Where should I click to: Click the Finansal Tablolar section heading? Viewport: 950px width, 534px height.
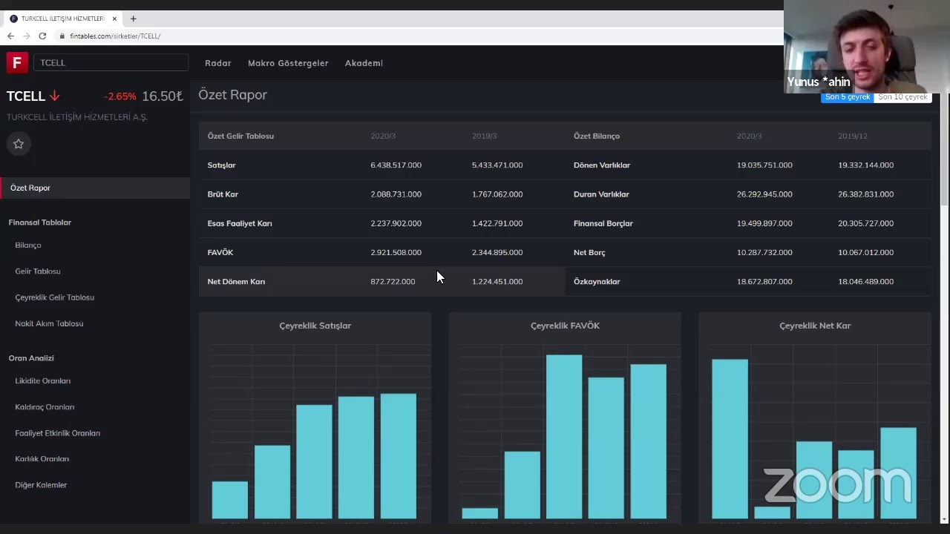click(40, 222)
